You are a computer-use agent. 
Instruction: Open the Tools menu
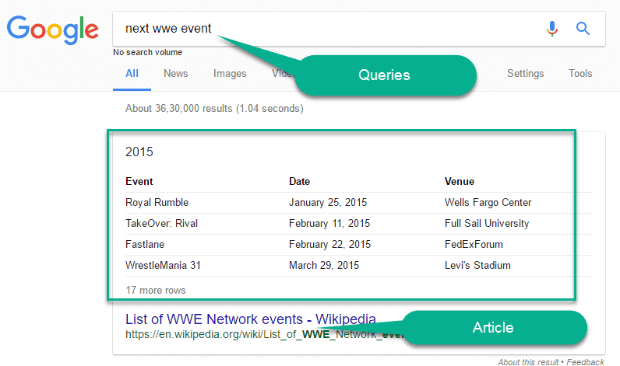tap(580, 73)
